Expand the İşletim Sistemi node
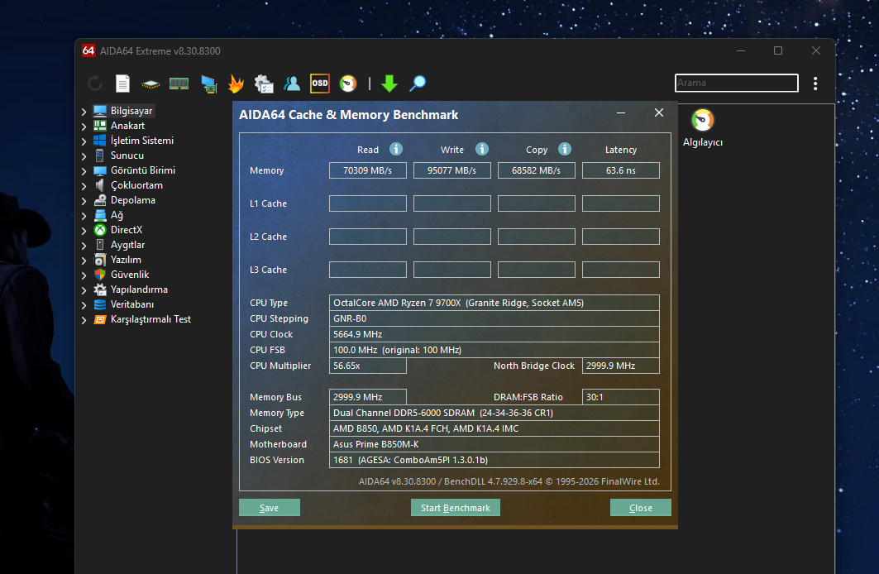Image resolution: width=879 pixels, height=574 pixels. [84, 141]
